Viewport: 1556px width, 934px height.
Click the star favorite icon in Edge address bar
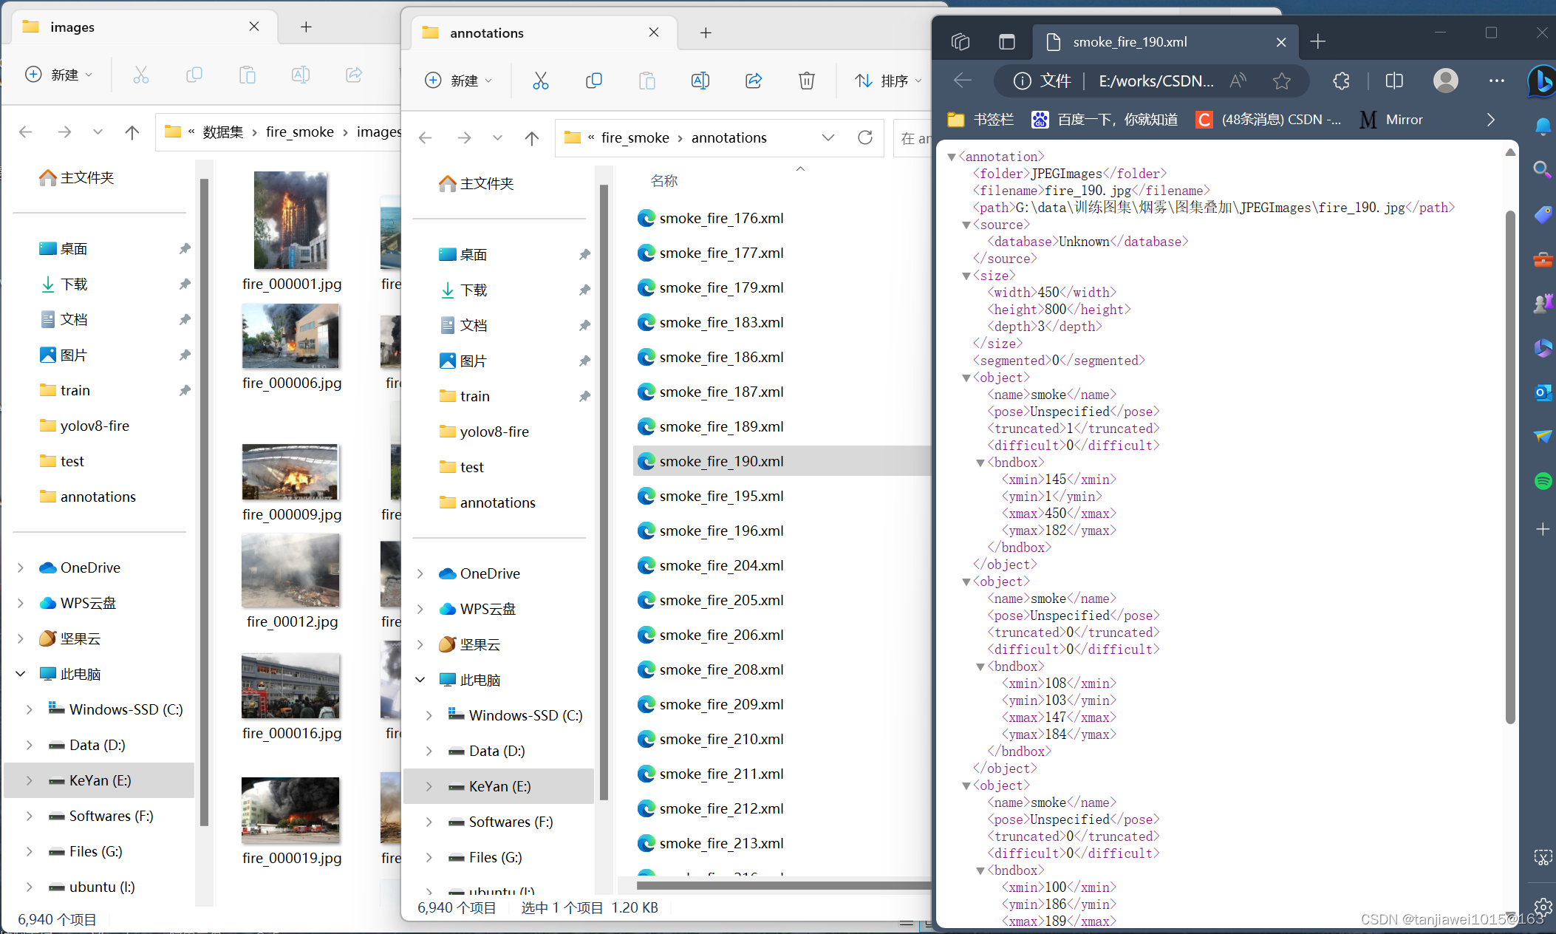[1282, 81]
